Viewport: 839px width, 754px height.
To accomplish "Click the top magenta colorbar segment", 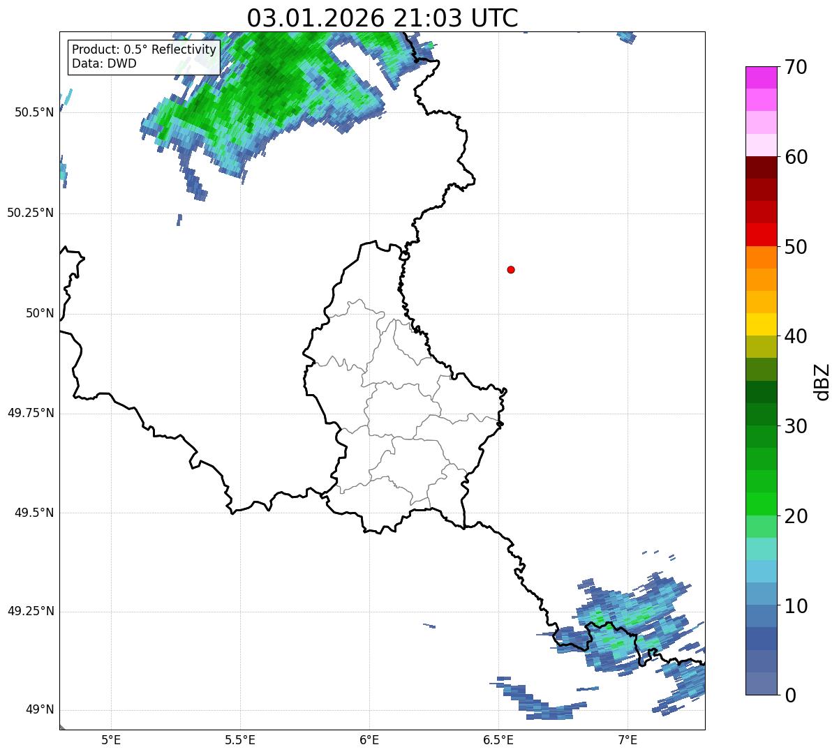I will [x=761, y=77].
